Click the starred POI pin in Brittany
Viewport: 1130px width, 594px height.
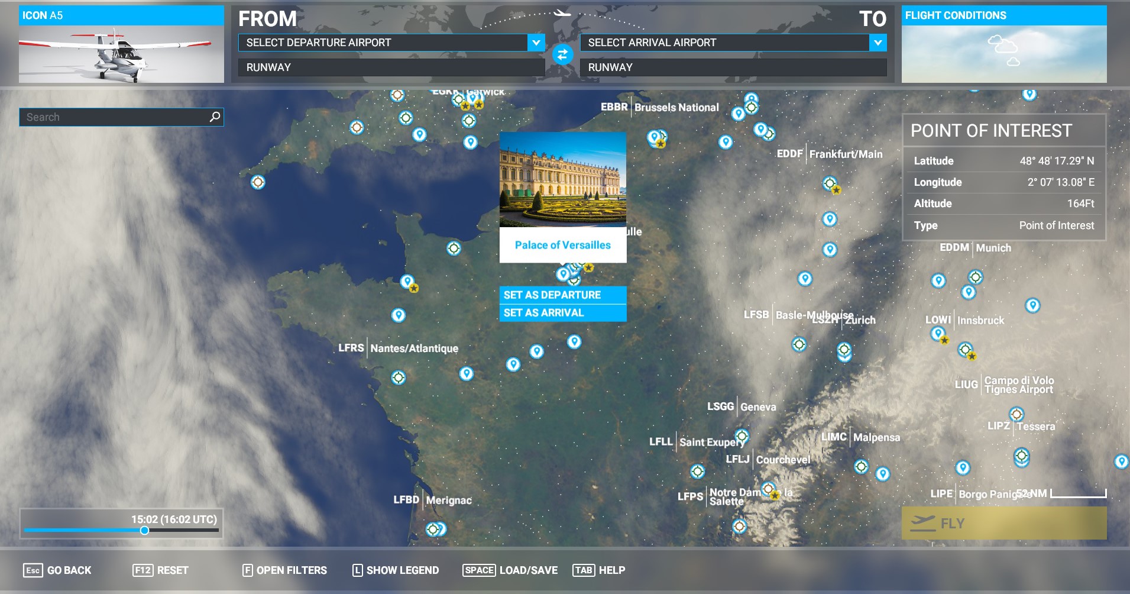click(x=408, y=282)
